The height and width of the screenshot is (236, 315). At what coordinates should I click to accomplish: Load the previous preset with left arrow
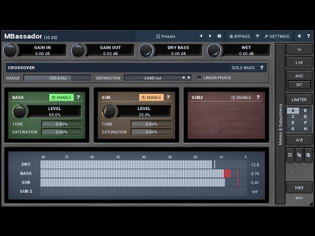(x=201, y=36)
